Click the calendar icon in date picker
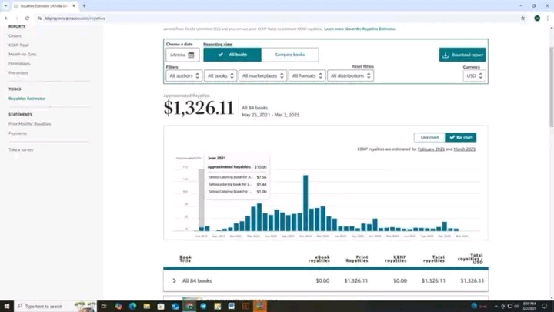Screen dimensions: 554x312 click(191, 55)
